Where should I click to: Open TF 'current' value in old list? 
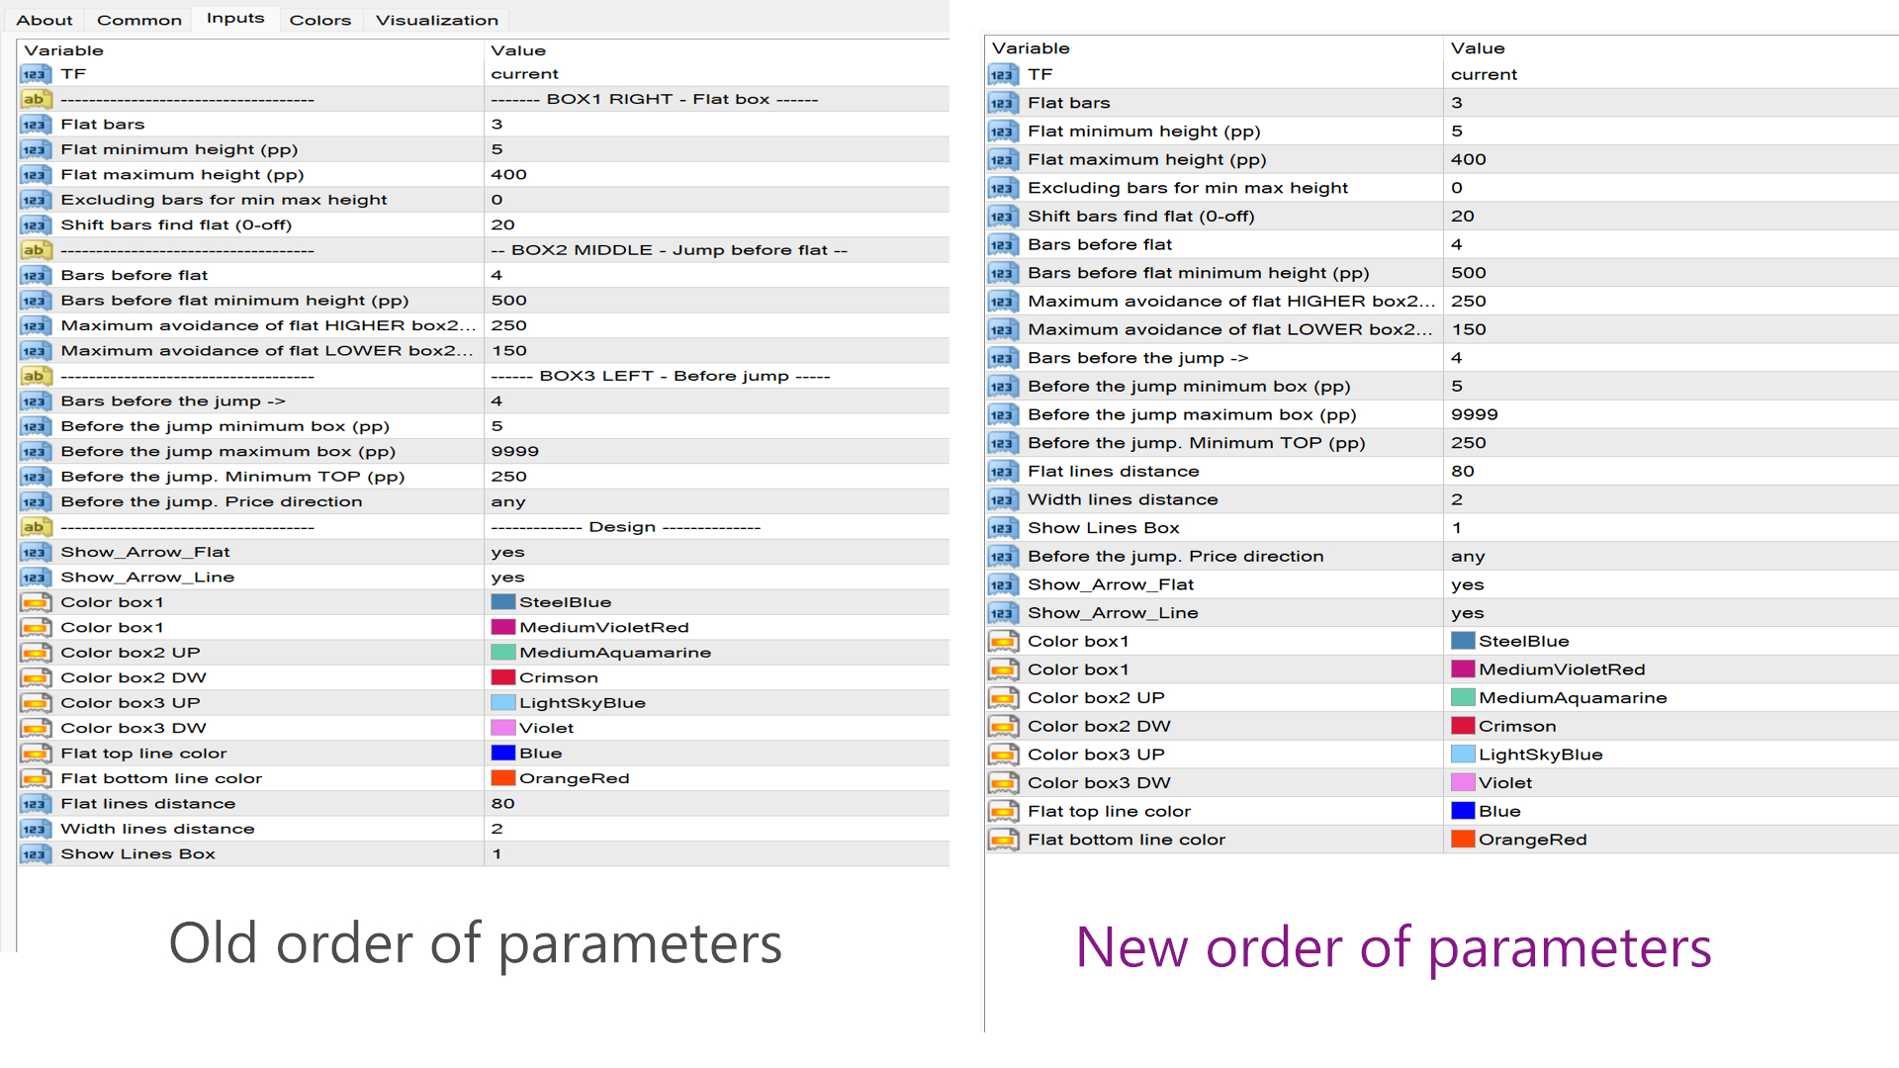pos(524,74)
